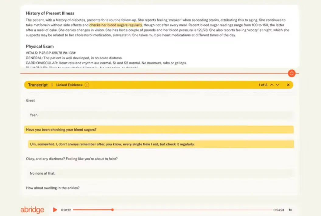Play the recorded audio
Viewport: 321px width, 216px height.
(55, 210)
